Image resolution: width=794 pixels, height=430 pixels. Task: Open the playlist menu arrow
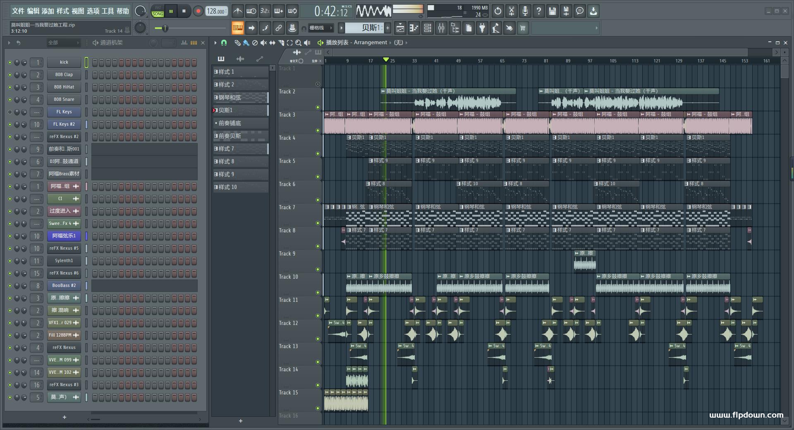pos(215,43)
